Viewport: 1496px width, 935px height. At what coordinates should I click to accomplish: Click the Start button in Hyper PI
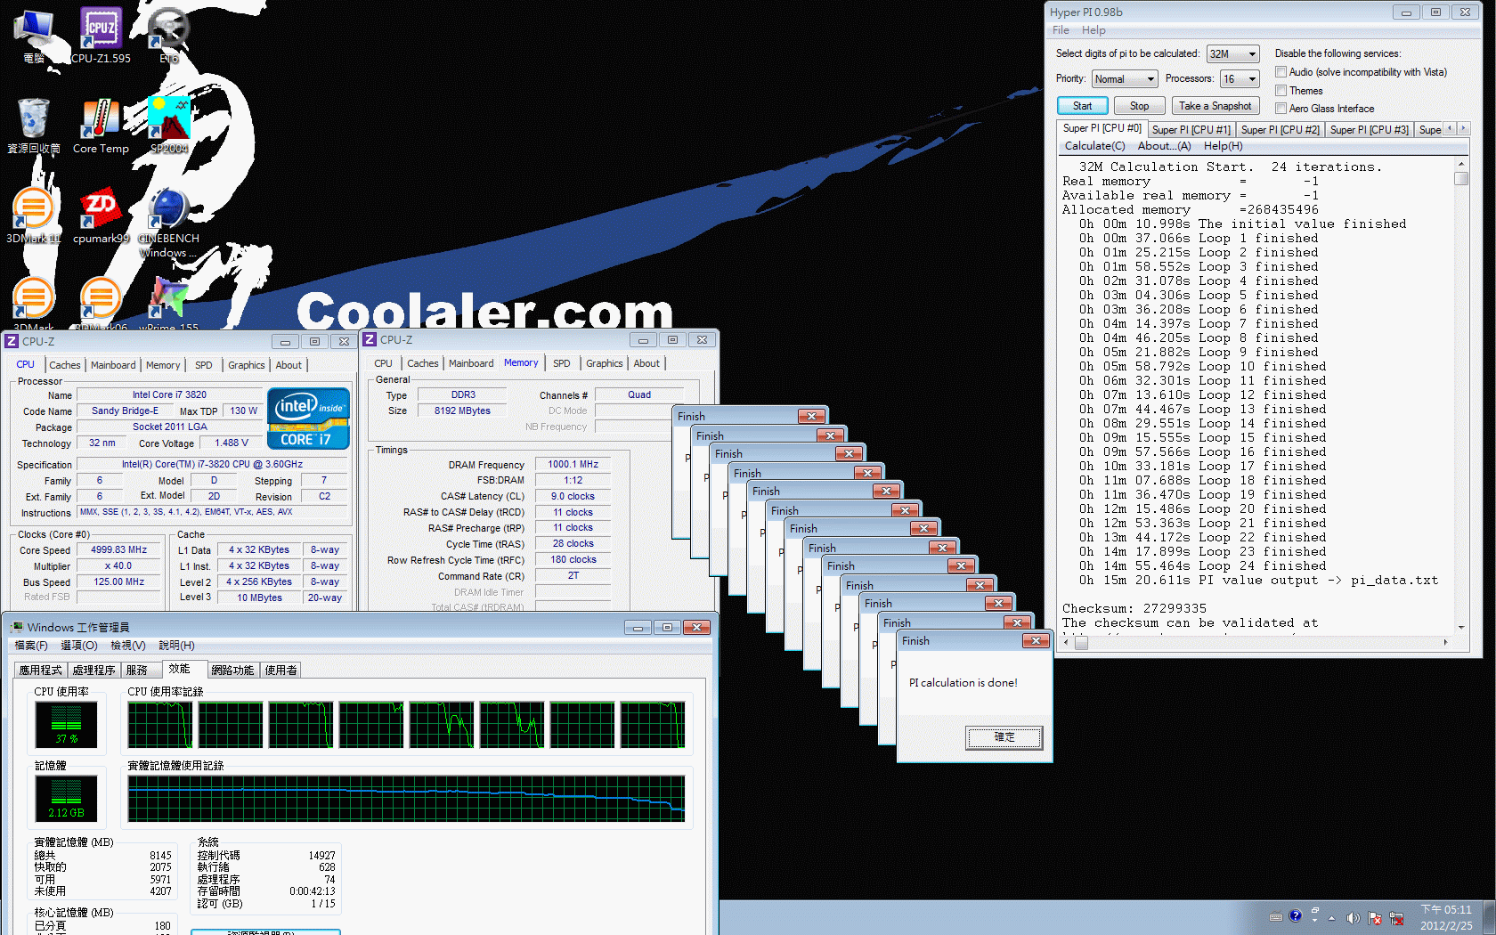coord(1082,106)
